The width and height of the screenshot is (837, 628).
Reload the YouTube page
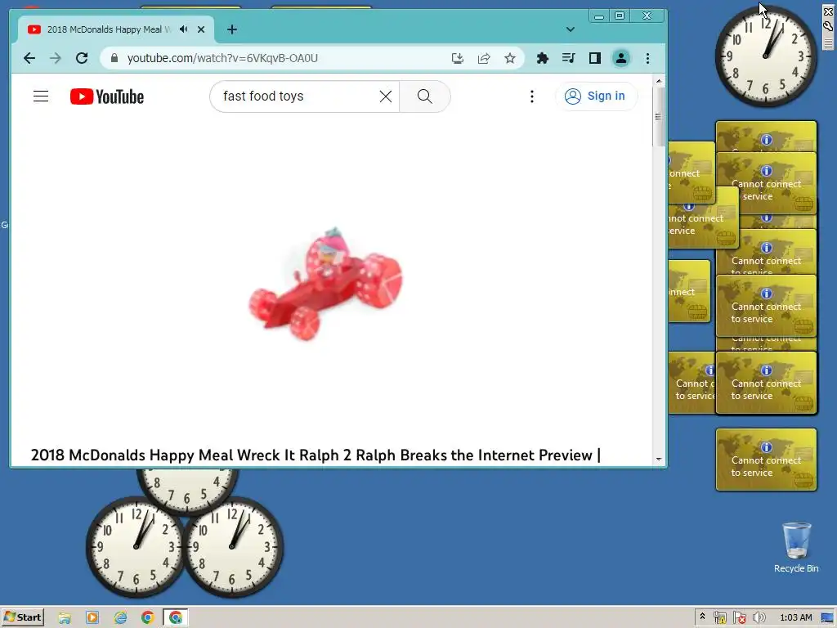pos(82,58)
